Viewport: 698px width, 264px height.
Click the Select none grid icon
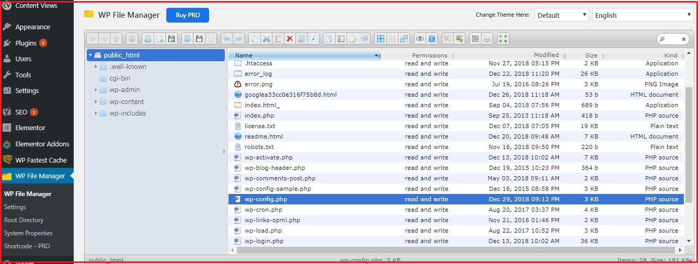pos(392,39)
